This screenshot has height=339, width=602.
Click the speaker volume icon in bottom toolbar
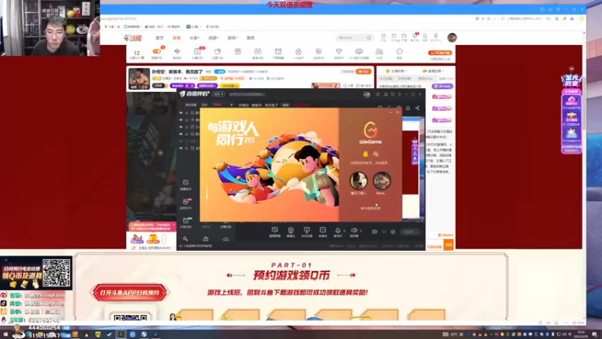point(354,232)
